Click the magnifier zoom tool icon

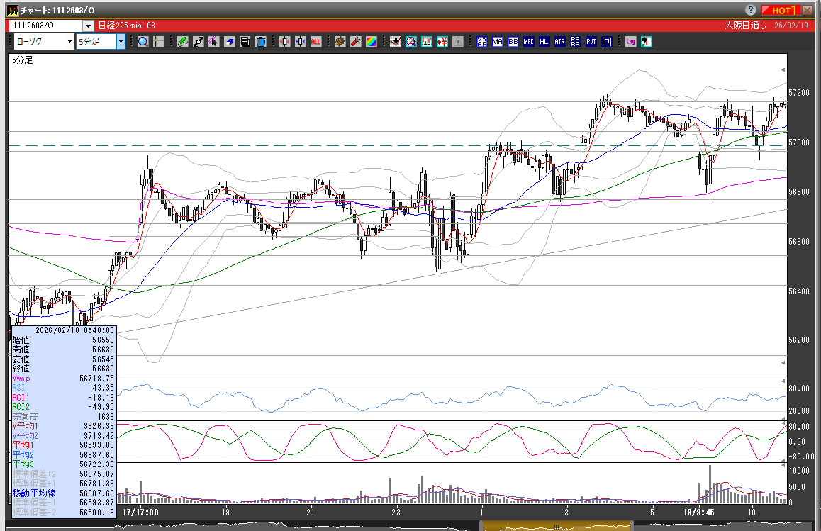point(143,42)
